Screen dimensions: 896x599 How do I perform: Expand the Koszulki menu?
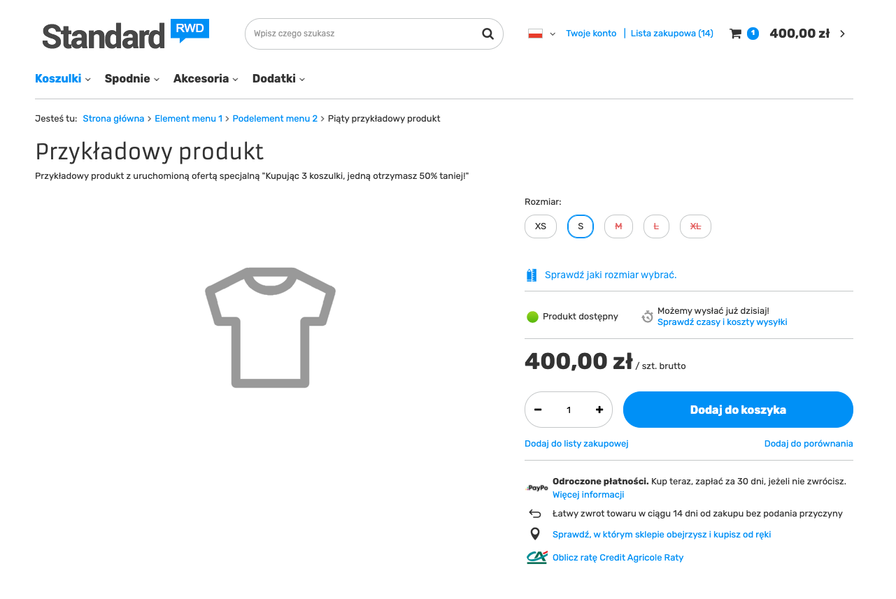(x=63, y=79)
